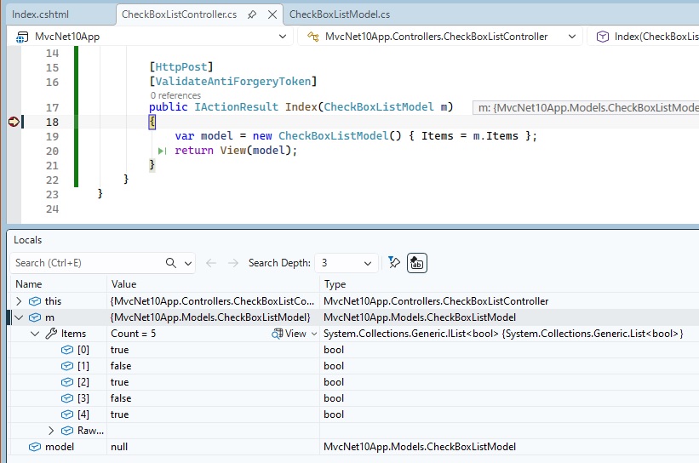Select the CheckBoxListController.cs tab
Screen dimensions: 699x463
[179, 14]
